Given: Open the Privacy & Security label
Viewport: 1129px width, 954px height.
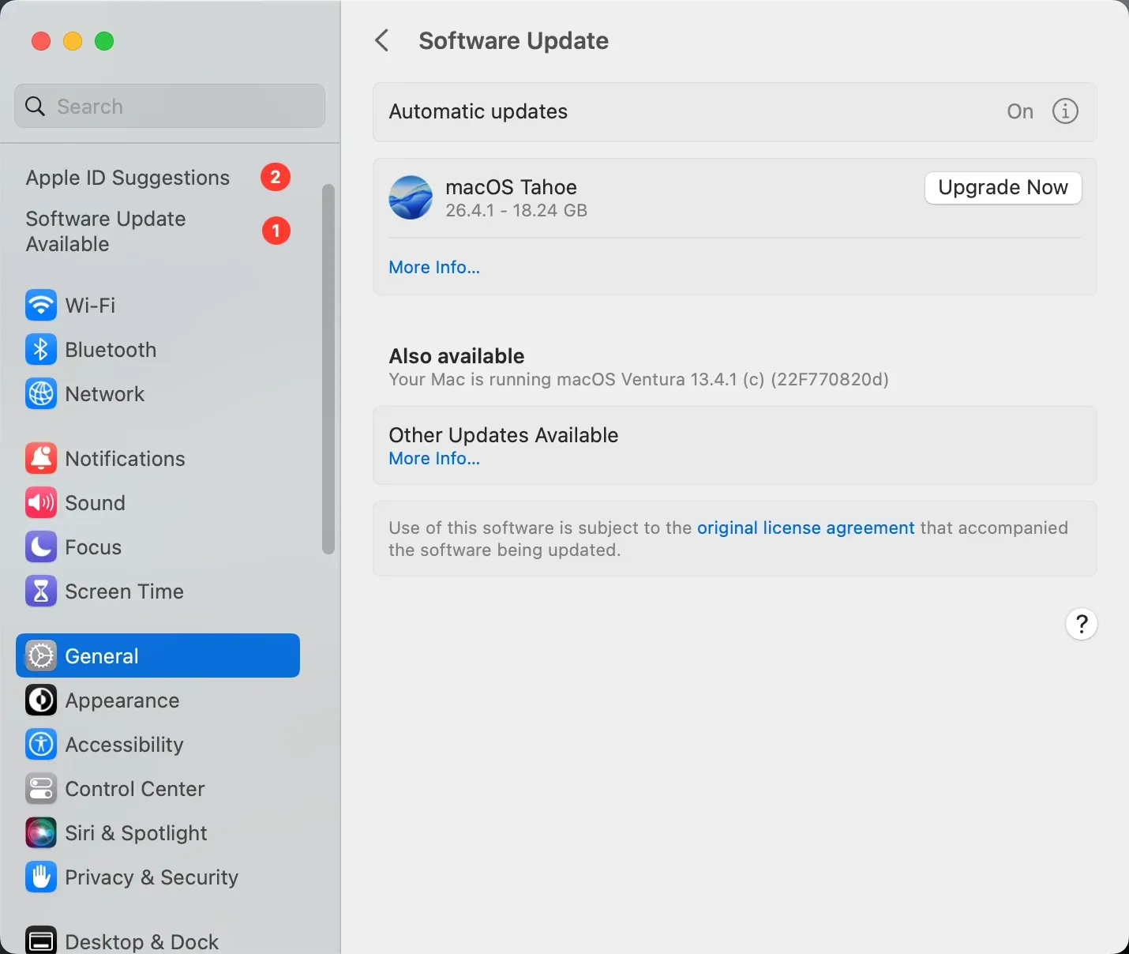Looking at the screenshot, I should point(152,877).
